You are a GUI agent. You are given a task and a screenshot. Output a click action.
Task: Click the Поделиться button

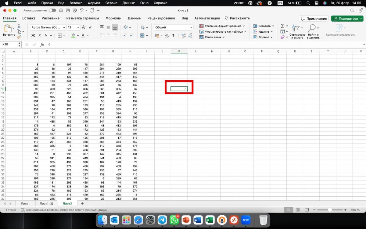pos(347,19)
